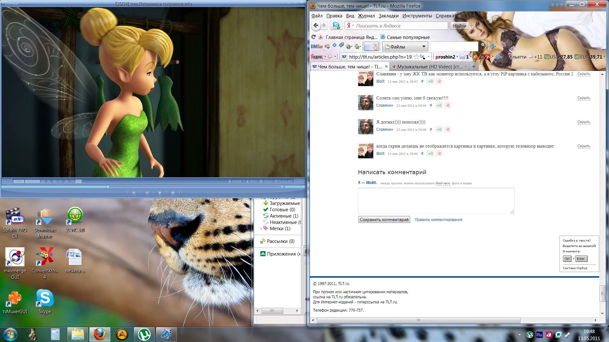
Task: Skip to next track in KMPlayer
Action: (x=173, y=193)
